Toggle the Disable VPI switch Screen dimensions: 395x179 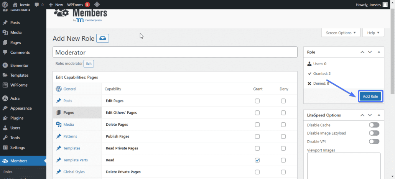(x=374, y=141)
